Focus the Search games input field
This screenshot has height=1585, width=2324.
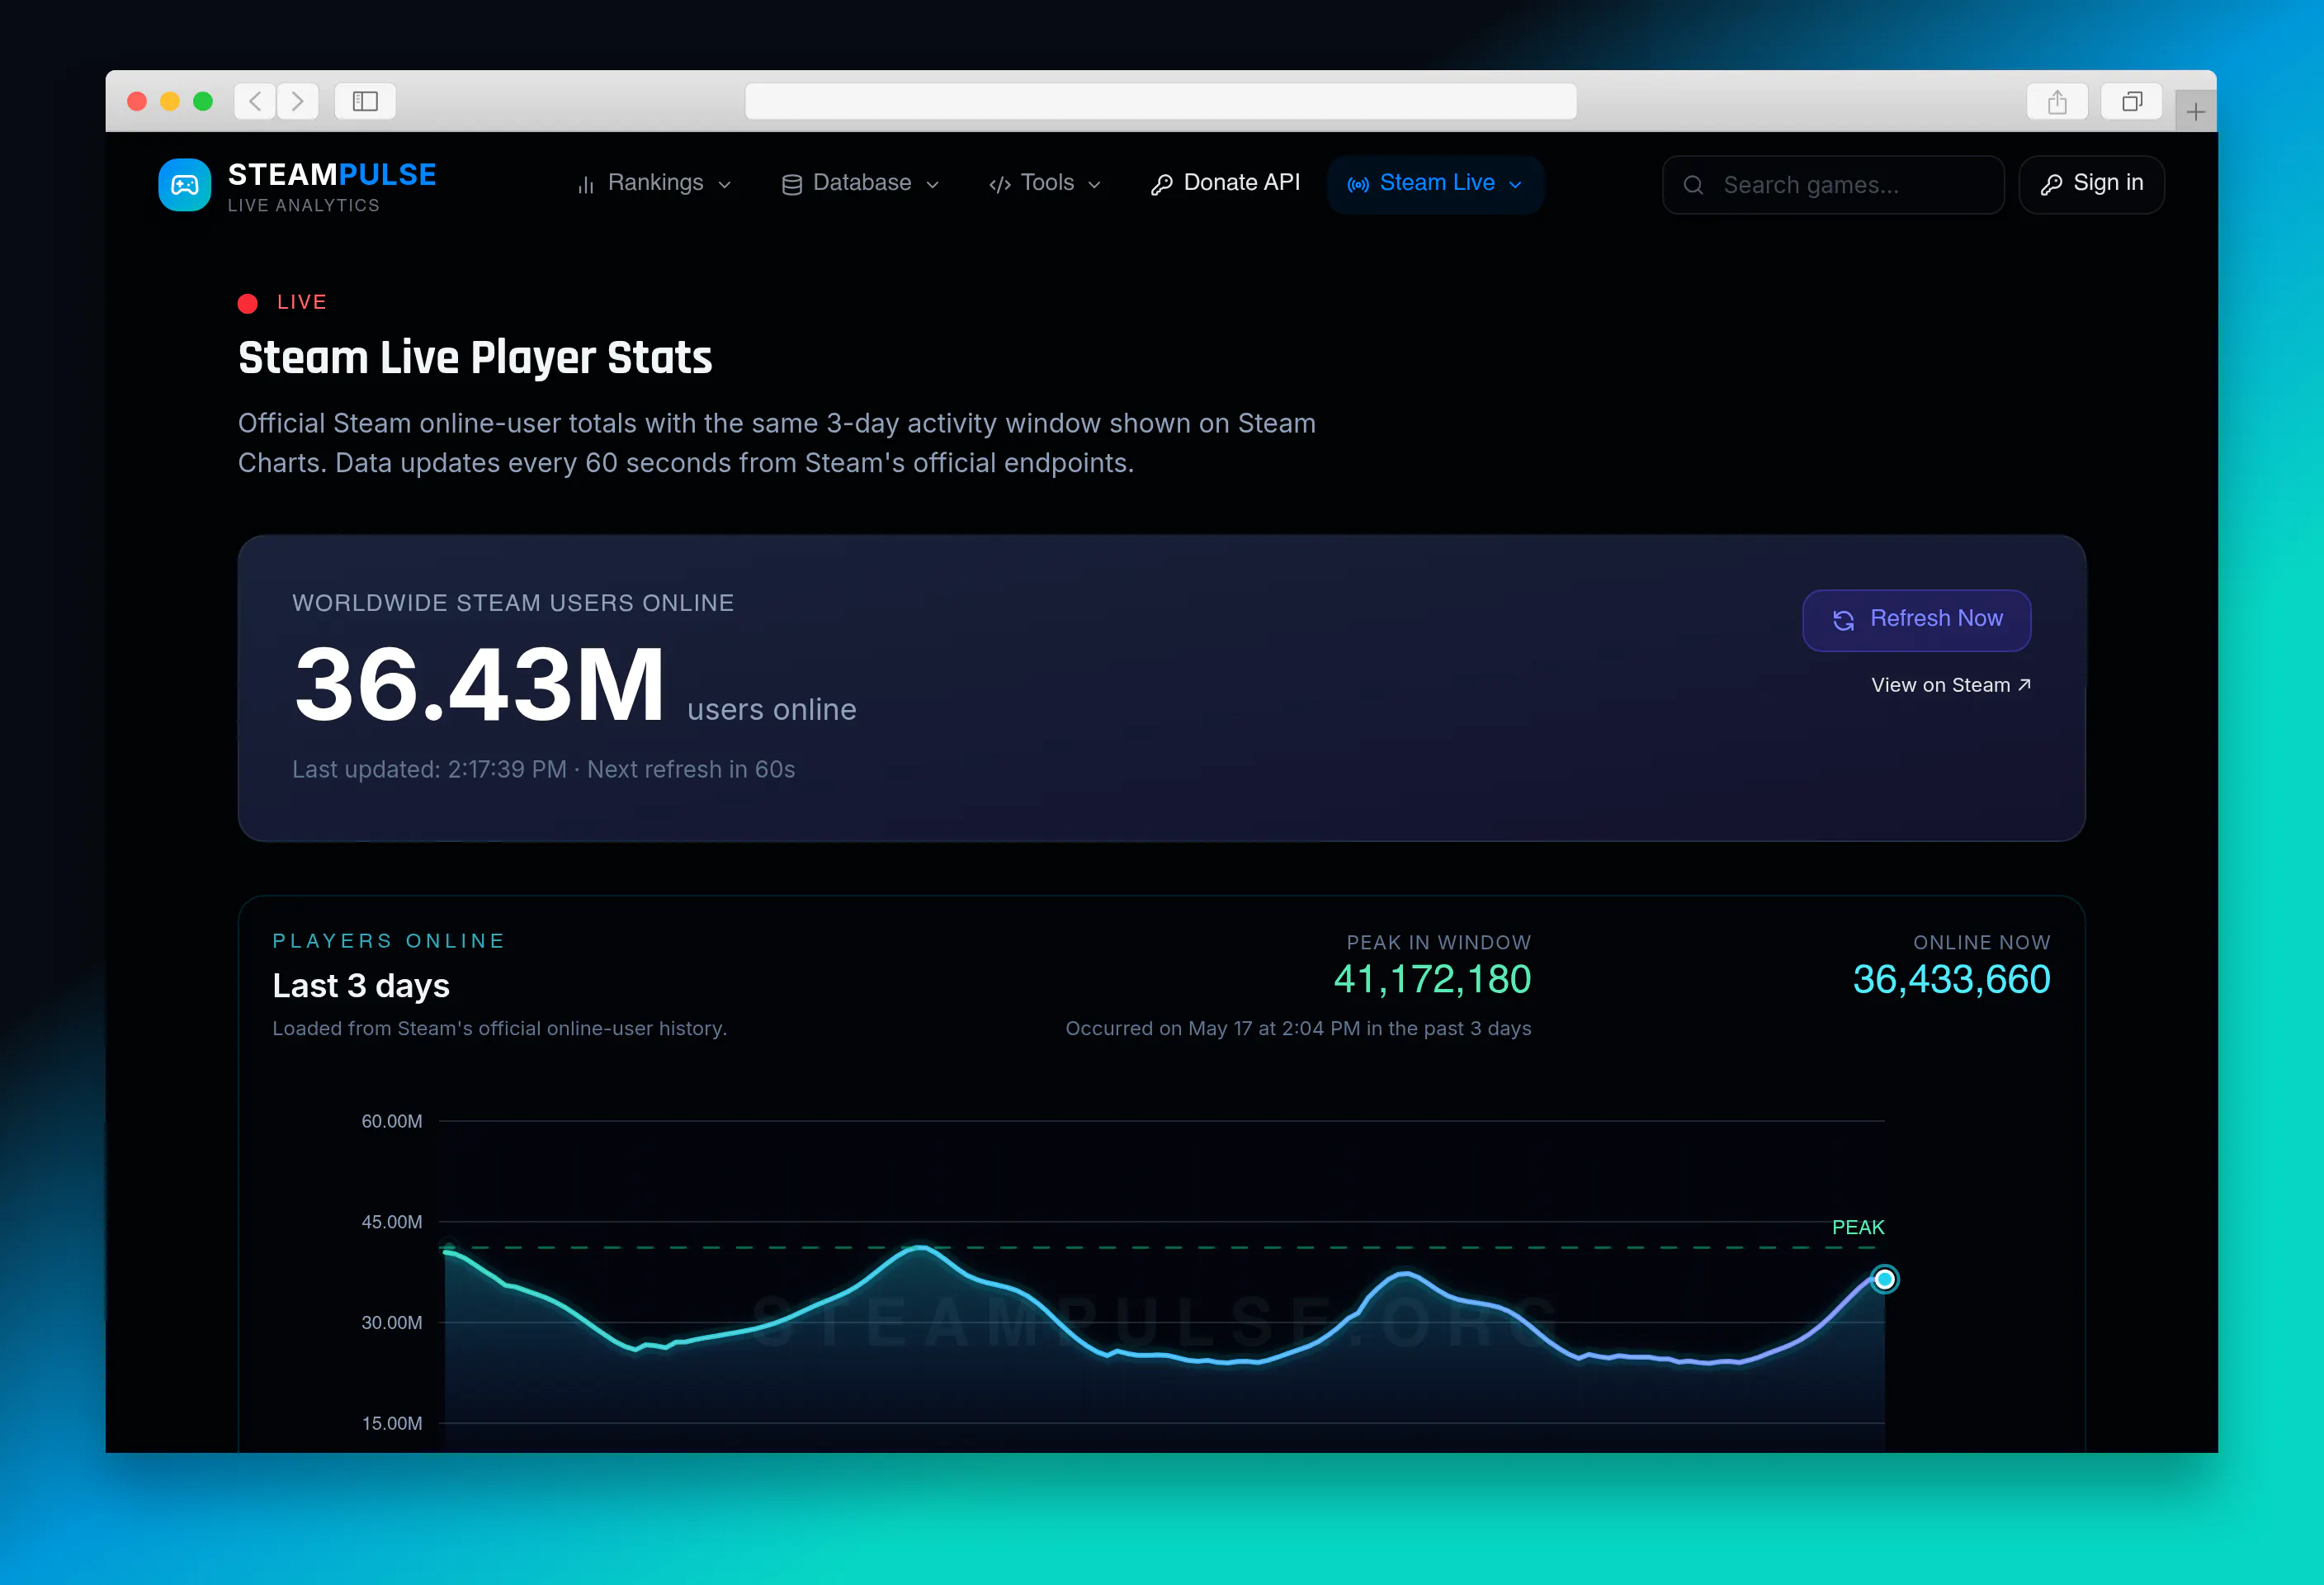1833,185
